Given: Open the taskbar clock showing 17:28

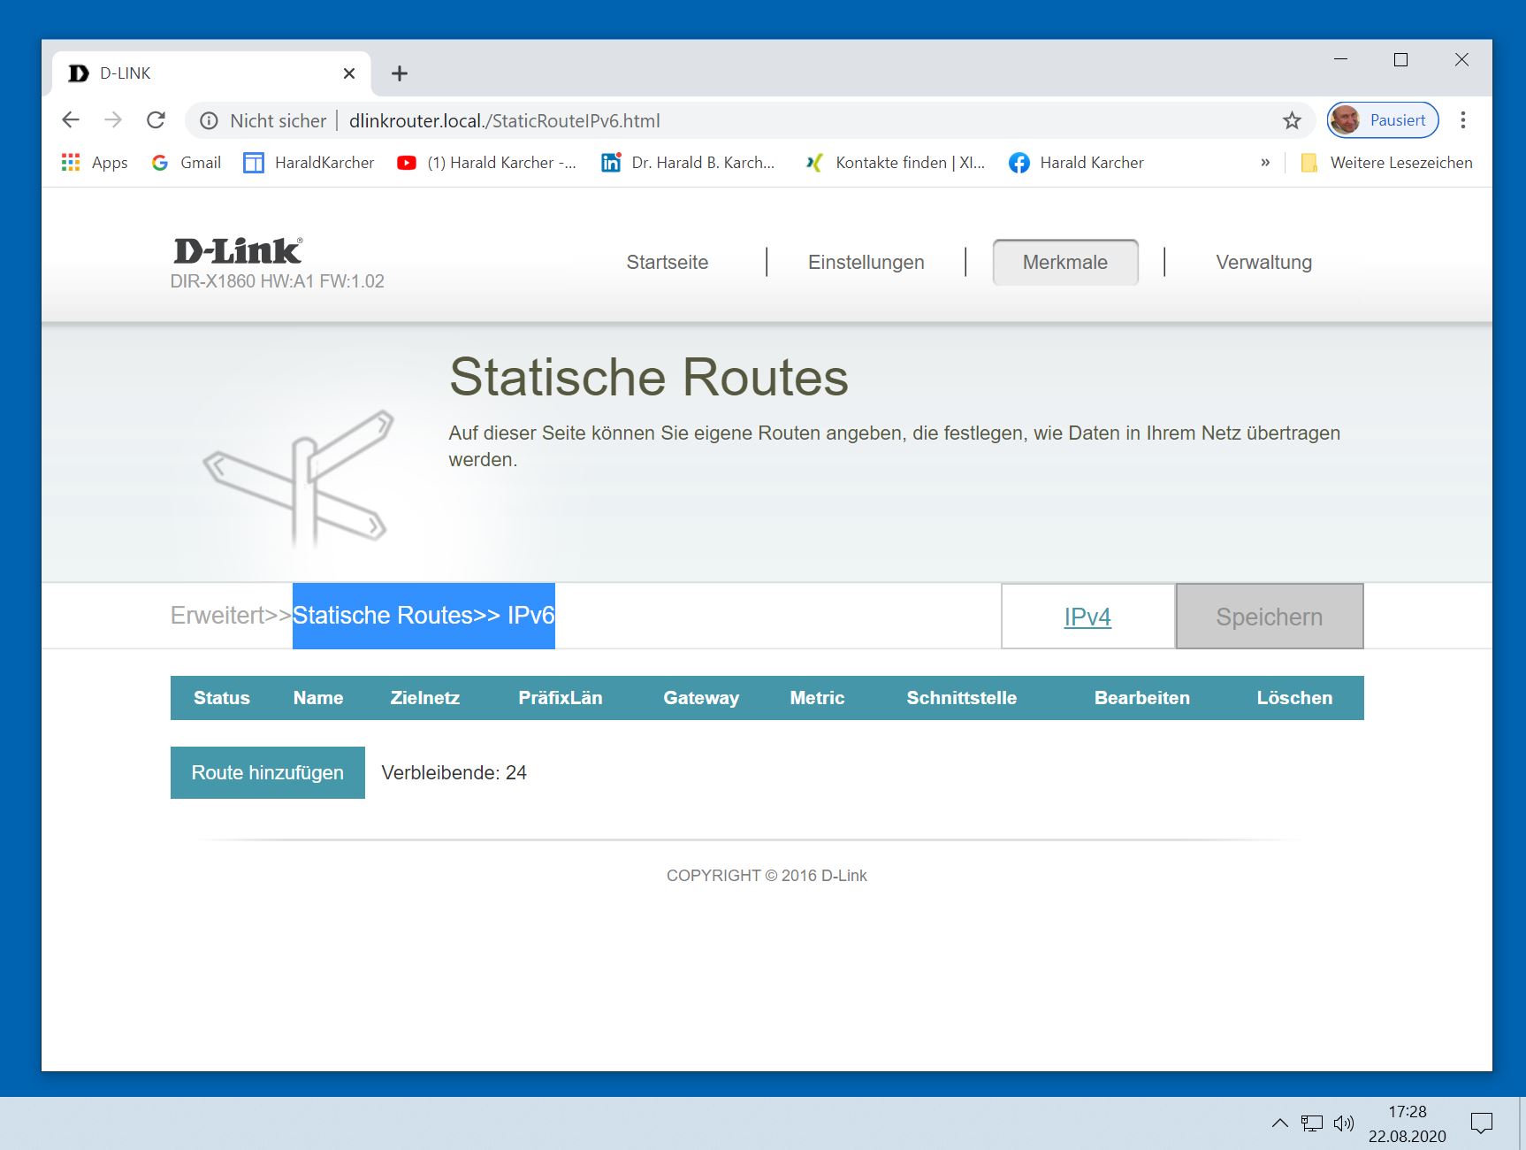Looking at the screenshot, I should coord(1408,1123).
